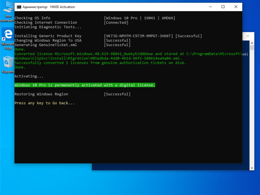This screenshot has height=195, width=260.
Task: Minimize the HWID Activation window
Action: 210,7
